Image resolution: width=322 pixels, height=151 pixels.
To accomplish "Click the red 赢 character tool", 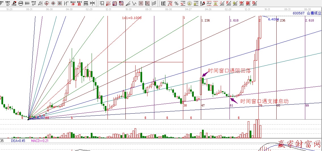I will coord(79,3).
